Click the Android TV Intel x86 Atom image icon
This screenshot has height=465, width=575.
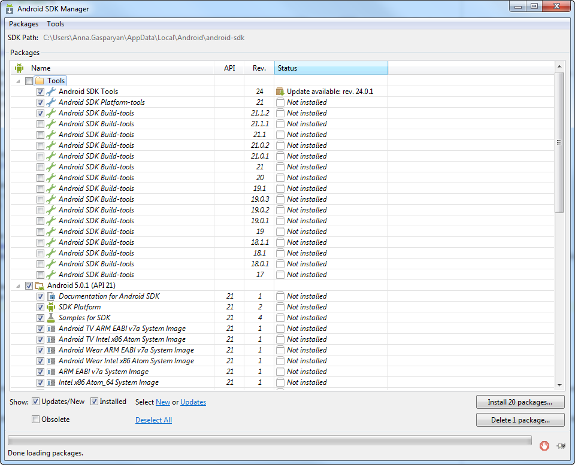(51, 339)
